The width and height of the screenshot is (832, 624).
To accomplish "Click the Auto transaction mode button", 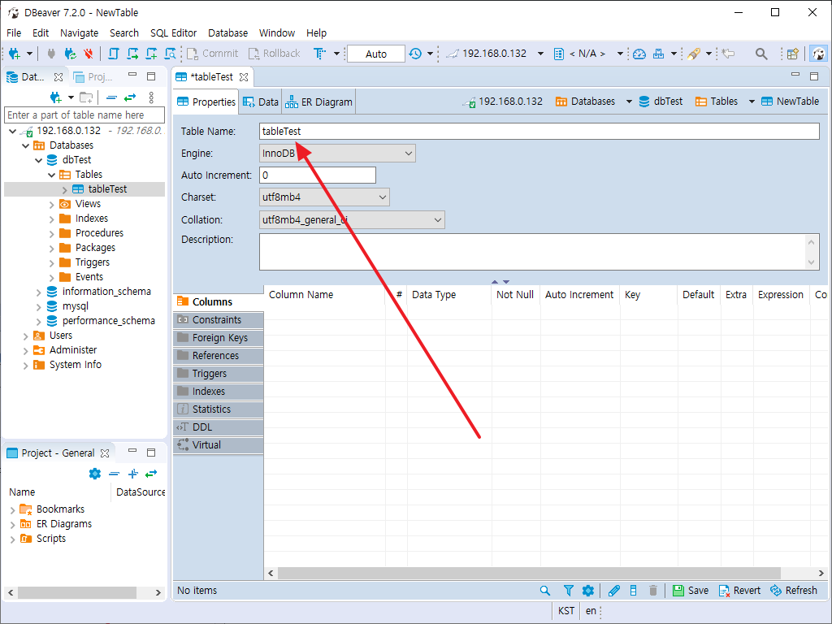I will coord(375,54).
